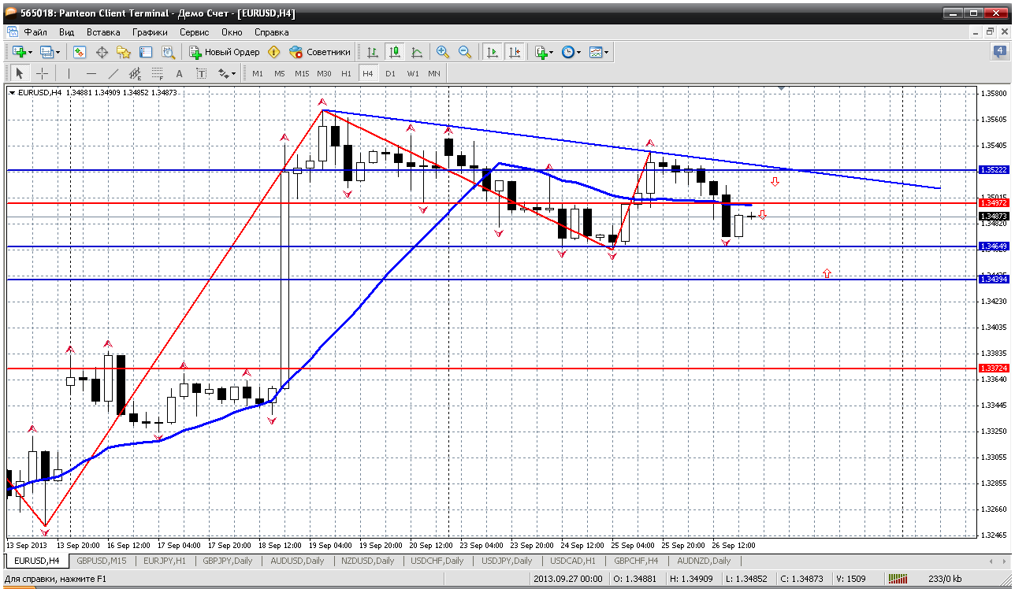The height and width of the screenshot is (589, 1015).
Task: Open the arrows objects dropdown
Action: (x=227, y=73)
